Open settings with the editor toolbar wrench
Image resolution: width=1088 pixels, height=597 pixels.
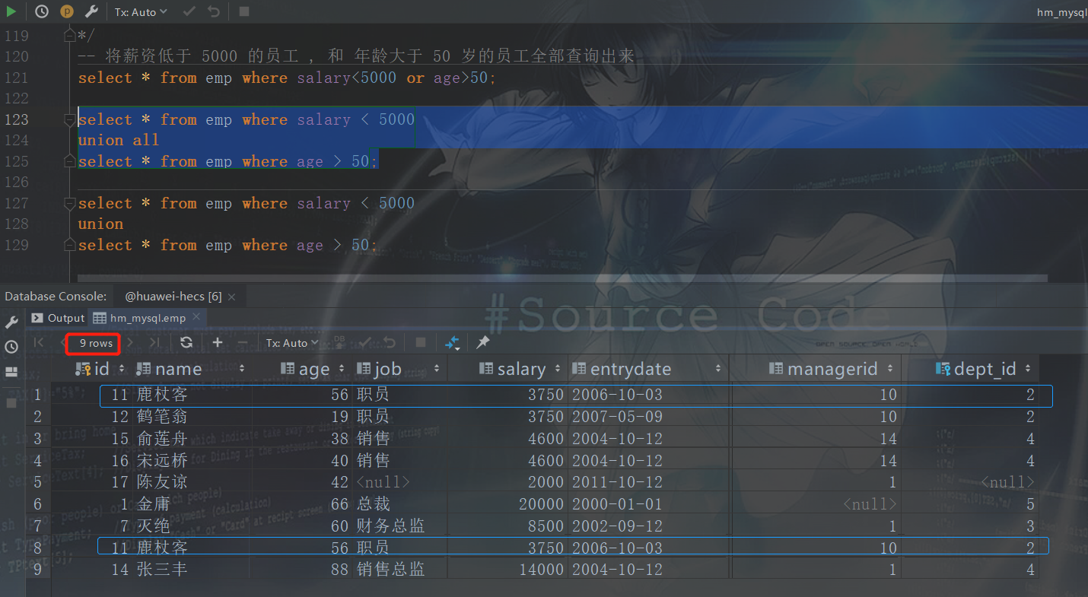coord(91,11)
